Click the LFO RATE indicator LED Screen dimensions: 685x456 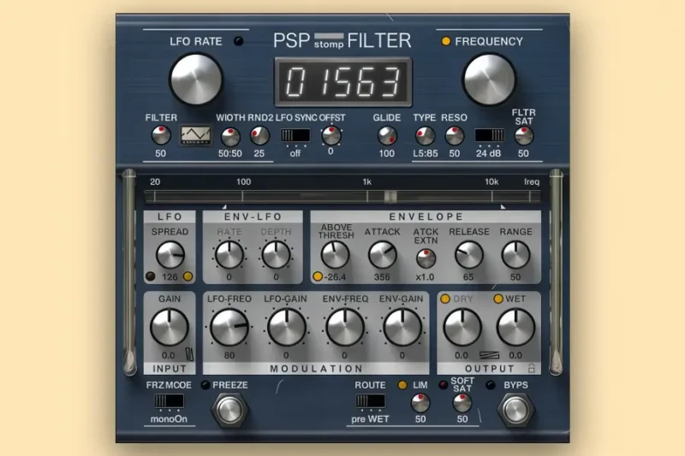(x=239, y=41)
